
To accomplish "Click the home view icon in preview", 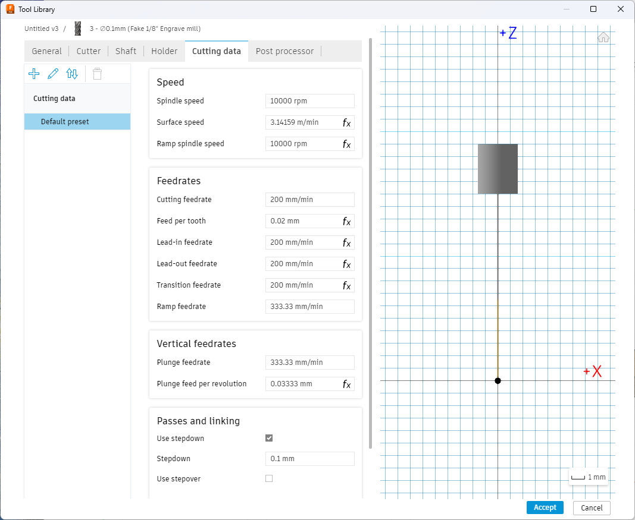I will 603,37.
